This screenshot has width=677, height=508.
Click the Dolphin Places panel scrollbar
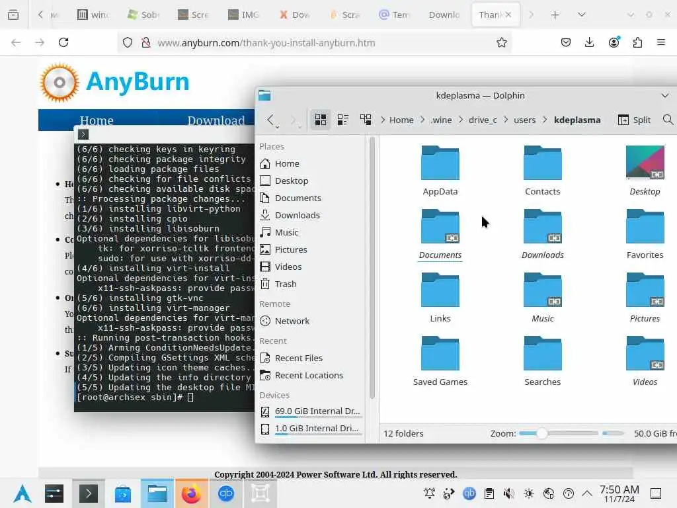372,268
